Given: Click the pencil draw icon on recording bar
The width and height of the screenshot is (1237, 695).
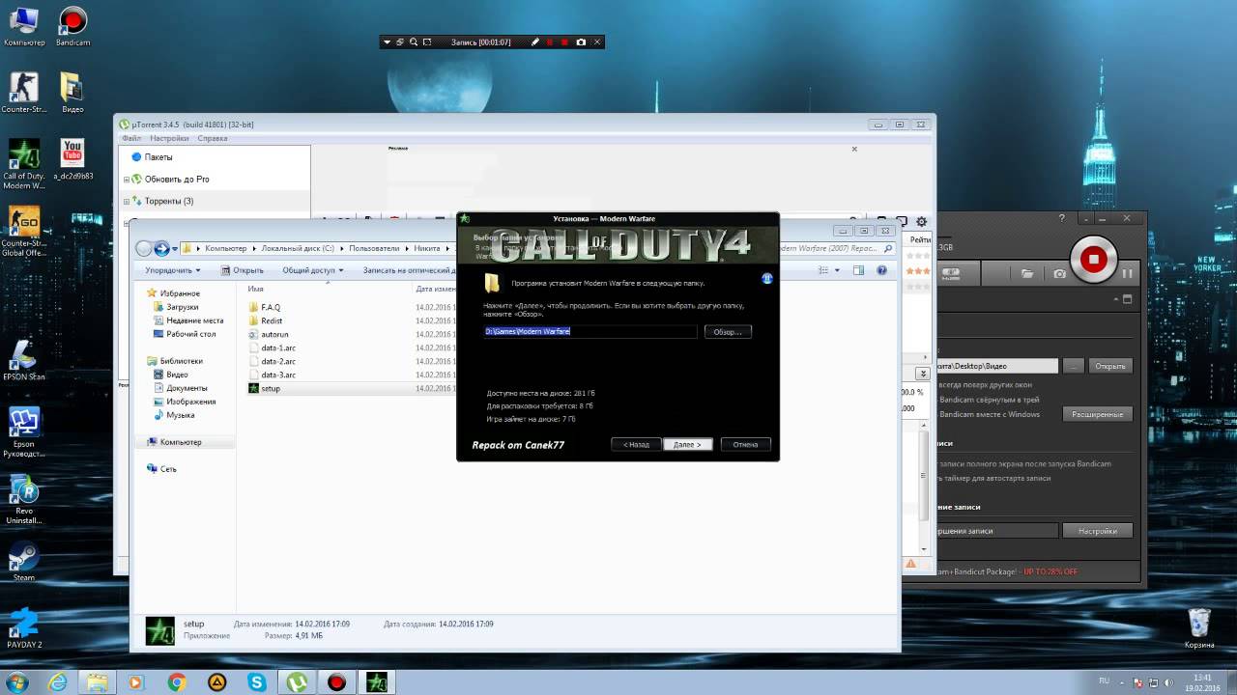Looking at the screenshot, I should click(x=535, y=42).
